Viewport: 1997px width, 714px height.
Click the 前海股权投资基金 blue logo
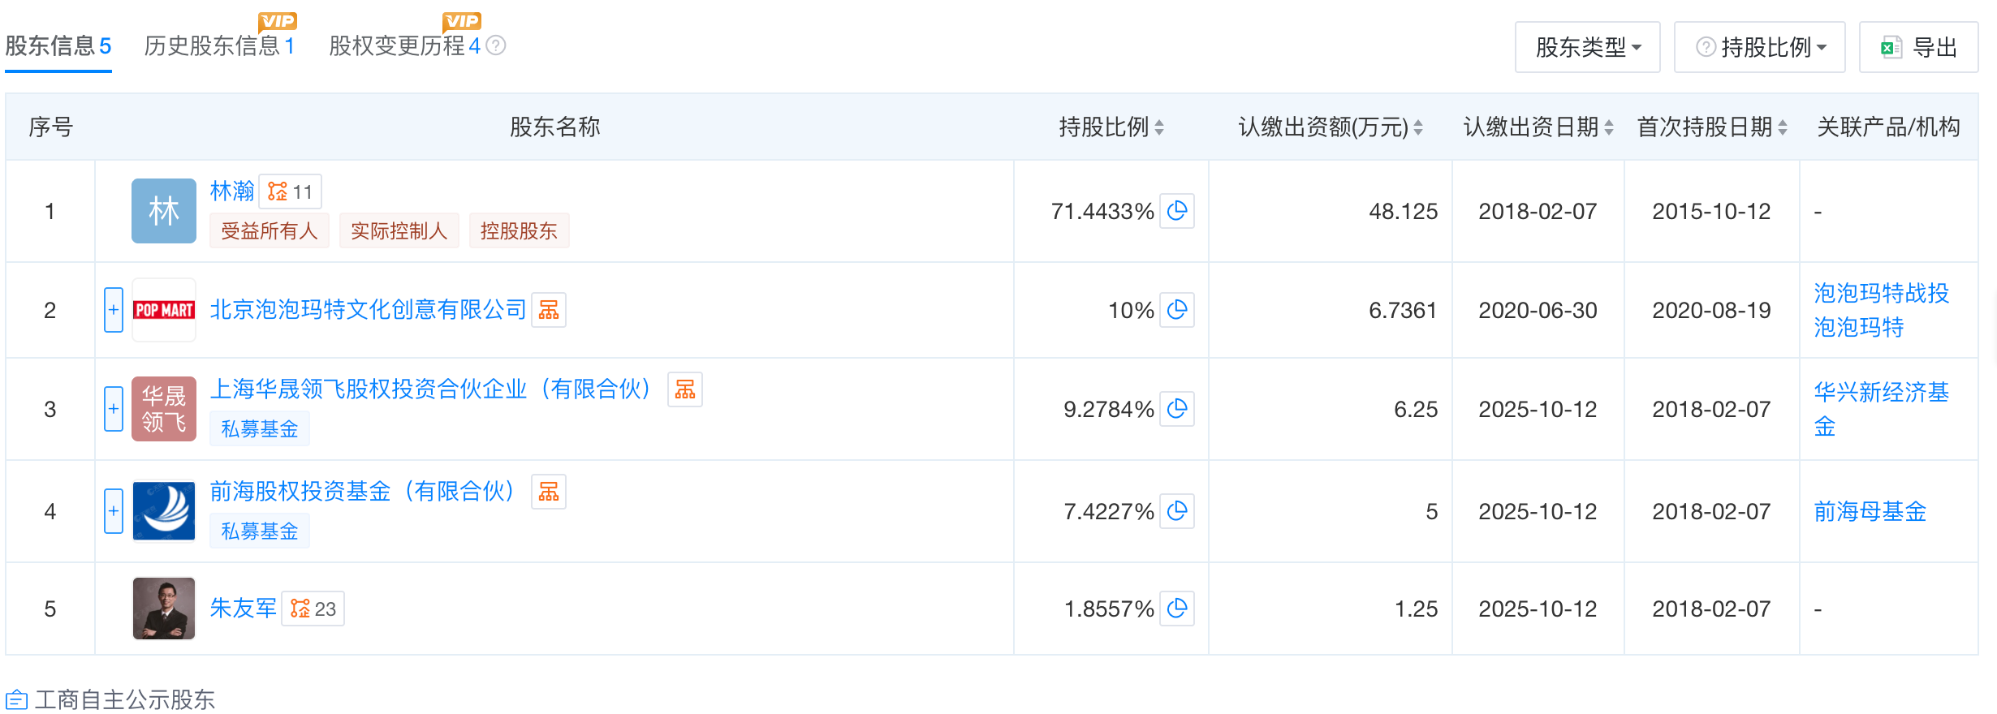[x=164, y=511]
